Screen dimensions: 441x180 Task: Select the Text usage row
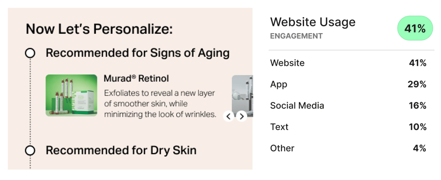pyautogui.click(x=348, y=127)
